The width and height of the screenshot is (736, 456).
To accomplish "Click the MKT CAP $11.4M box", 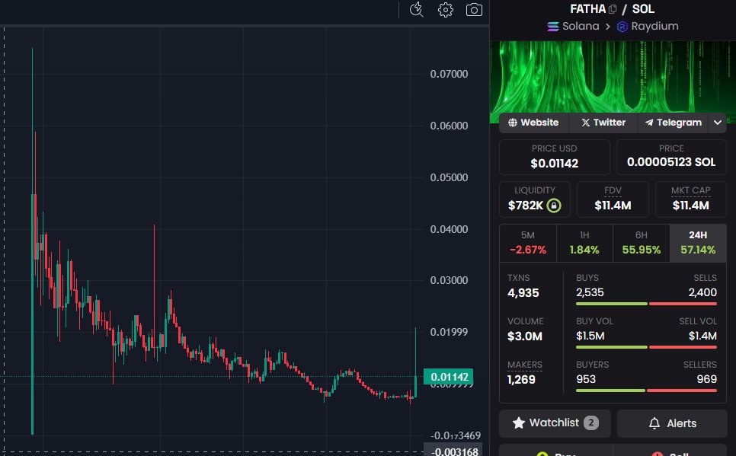I will click(690, 199).
